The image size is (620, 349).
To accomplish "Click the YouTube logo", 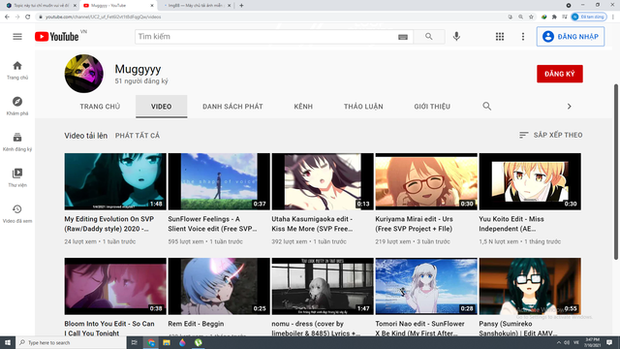I will pos(57,37).
